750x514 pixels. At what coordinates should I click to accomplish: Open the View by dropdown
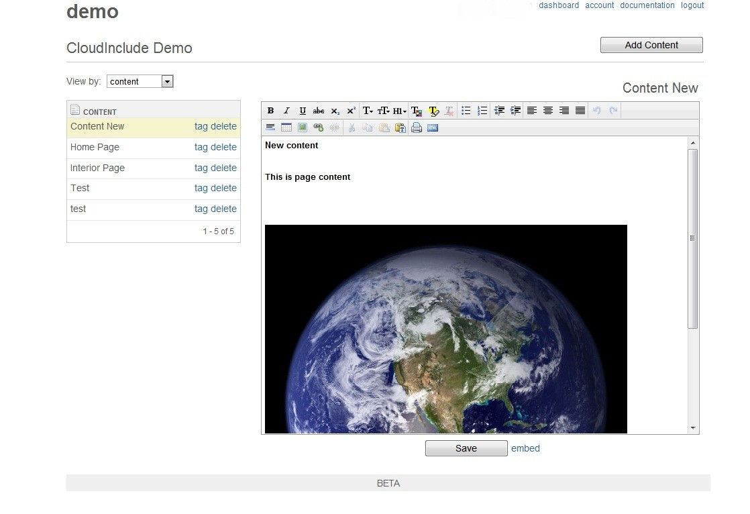pos(140,81)
